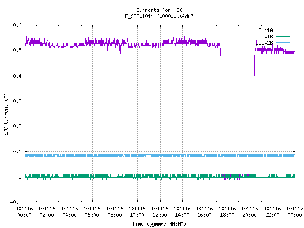Click the 0.2 y-axis tick label
The height and width of the screenshot is (228, 304).
17,126
